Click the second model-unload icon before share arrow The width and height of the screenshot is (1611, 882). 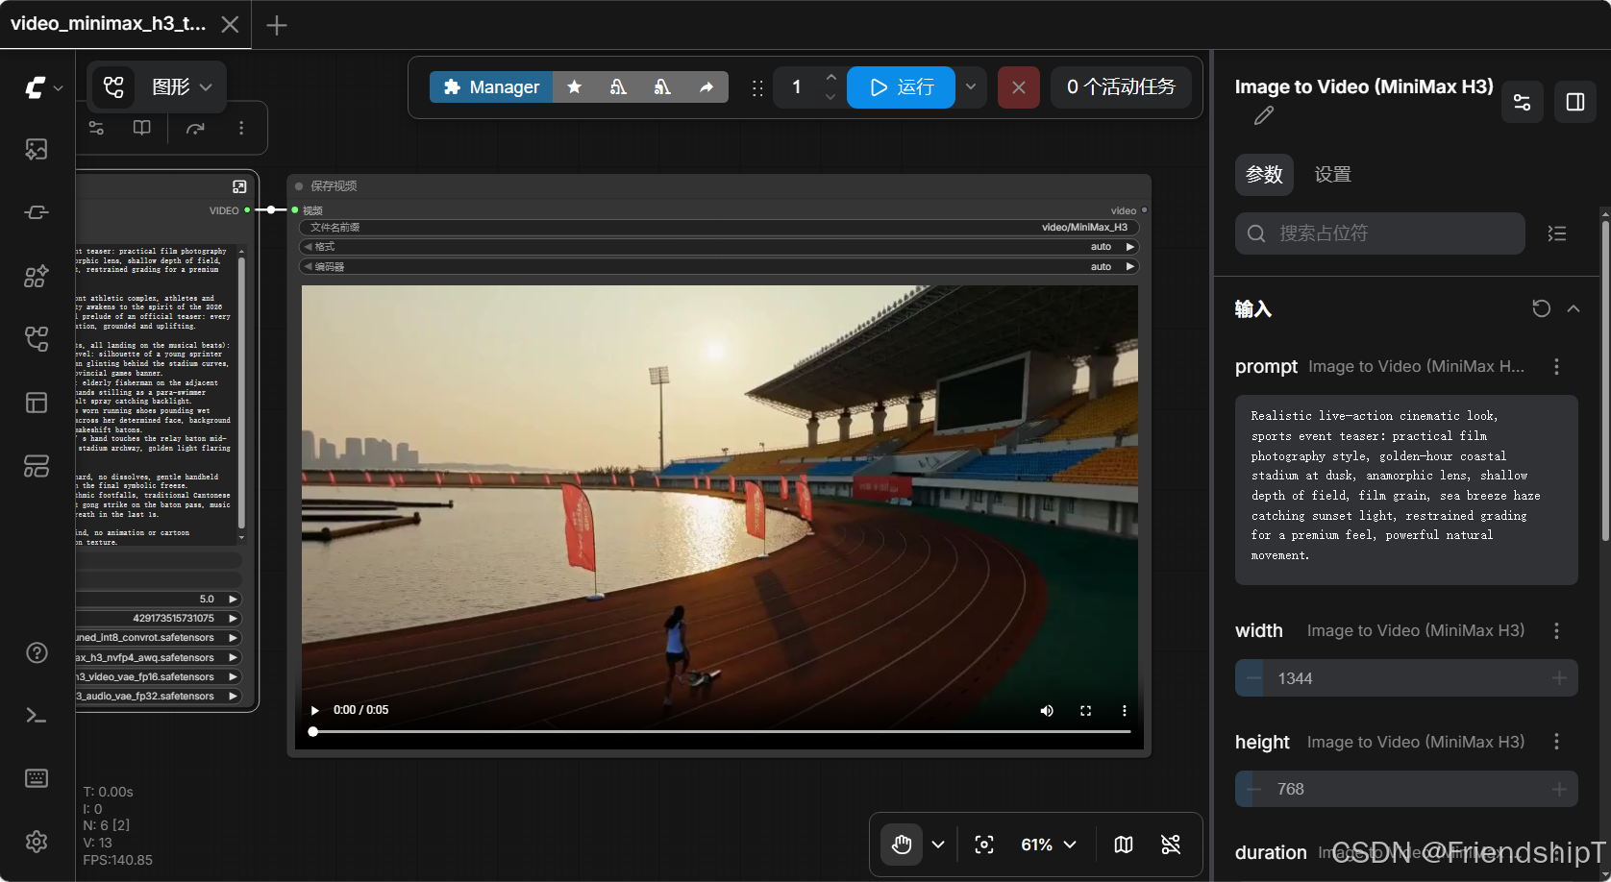pyautogui.click(x=662, y=87)
